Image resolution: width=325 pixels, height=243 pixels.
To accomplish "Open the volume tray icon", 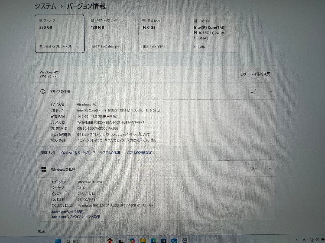I will pyautogui.click(x=317, y=240).
